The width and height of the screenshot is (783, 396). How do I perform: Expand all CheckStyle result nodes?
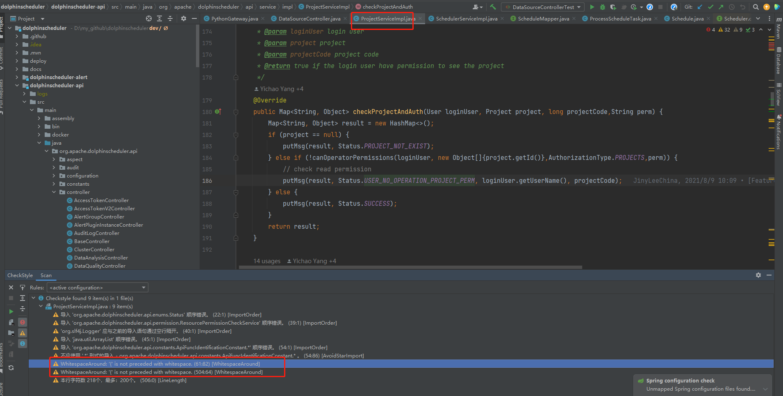pos(23,298)
